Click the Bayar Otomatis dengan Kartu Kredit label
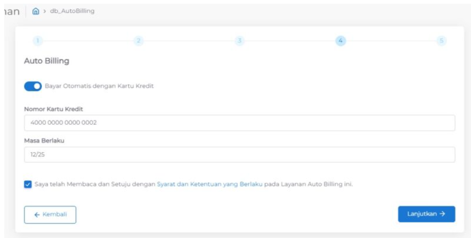The height and width of the screenshot is (238, 471). pos(99,86)
